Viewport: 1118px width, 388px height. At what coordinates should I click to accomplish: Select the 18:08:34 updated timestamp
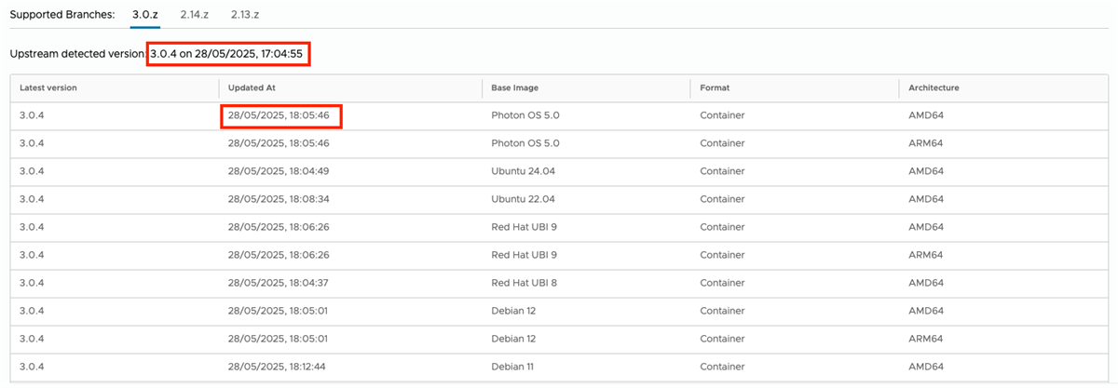(x=279, y=199)
